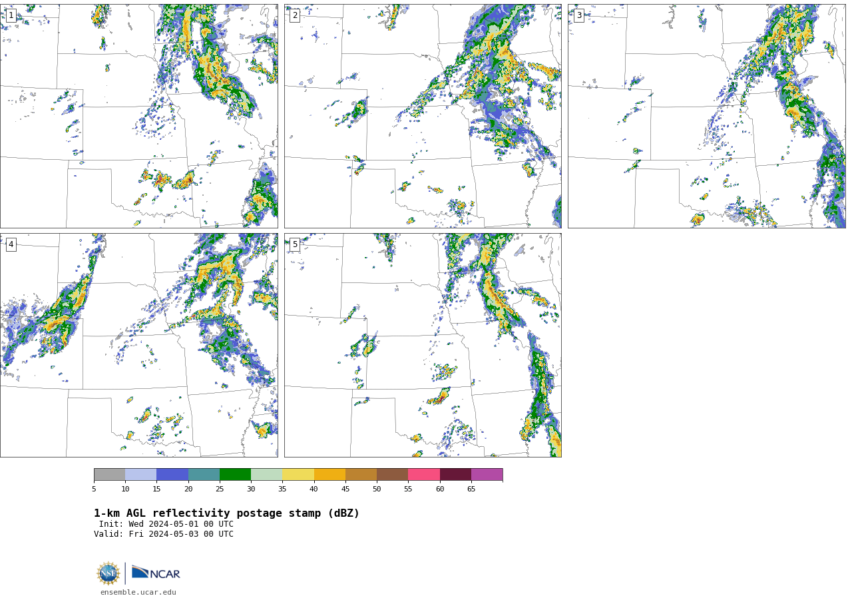852x600 pixels.
Task: Click the tan 45-50 dBZ swatch
Action: coord(361,475)
